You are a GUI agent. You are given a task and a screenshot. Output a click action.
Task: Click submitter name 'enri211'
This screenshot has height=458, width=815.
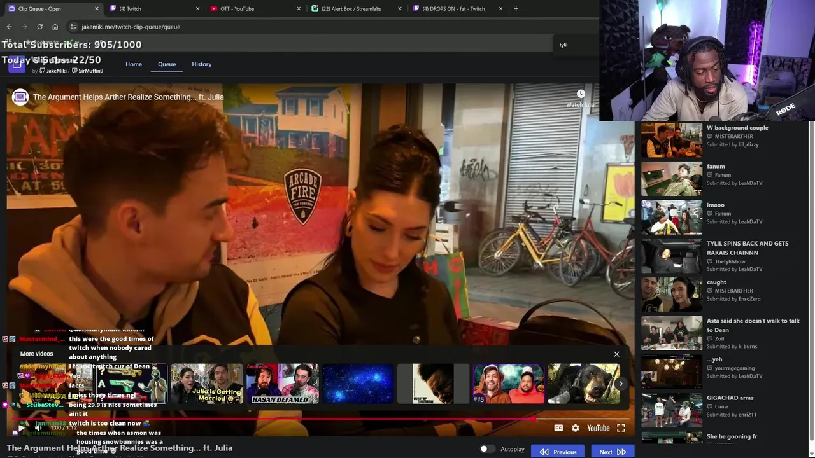click(x=748, y=415)
